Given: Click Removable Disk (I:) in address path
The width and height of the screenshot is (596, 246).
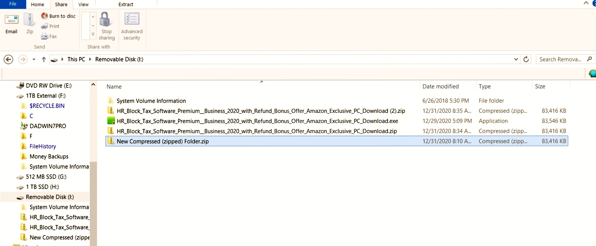Looking at the screenshot, I should pos(119,59).
